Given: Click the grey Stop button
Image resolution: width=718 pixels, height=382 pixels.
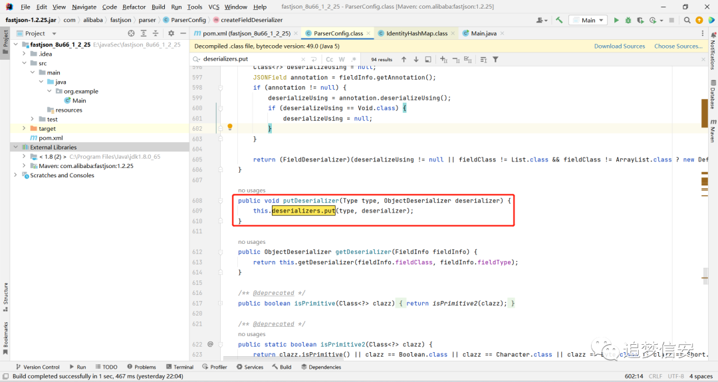Looking at the screenshot, I should 671,20.
